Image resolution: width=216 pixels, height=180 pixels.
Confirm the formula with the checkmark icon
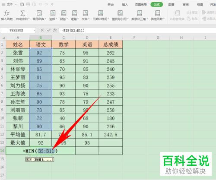pos(49,30)
